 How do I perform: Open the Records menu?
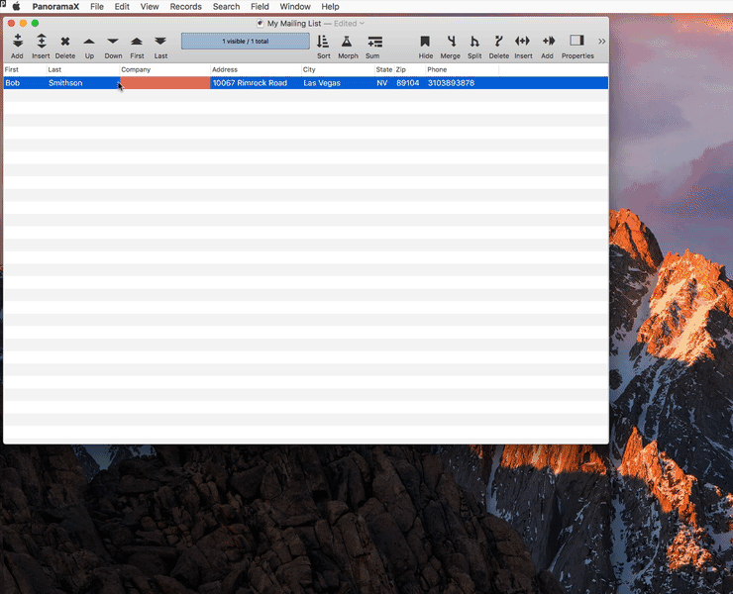[x=185, y=7]
